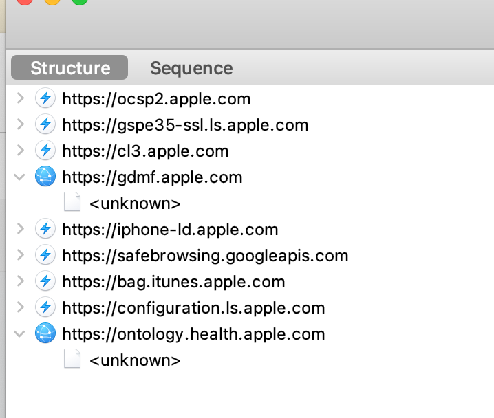This screenshot has height=418, width=494.
Task: Click document icon under ontology.health.apple.com
Action: [72, 358]
